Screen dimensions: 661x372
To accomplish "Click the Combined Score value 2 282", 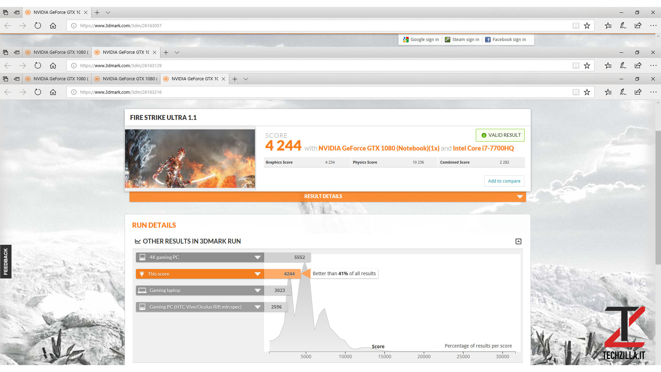I will pyautogui.click(x=504, y=162).
